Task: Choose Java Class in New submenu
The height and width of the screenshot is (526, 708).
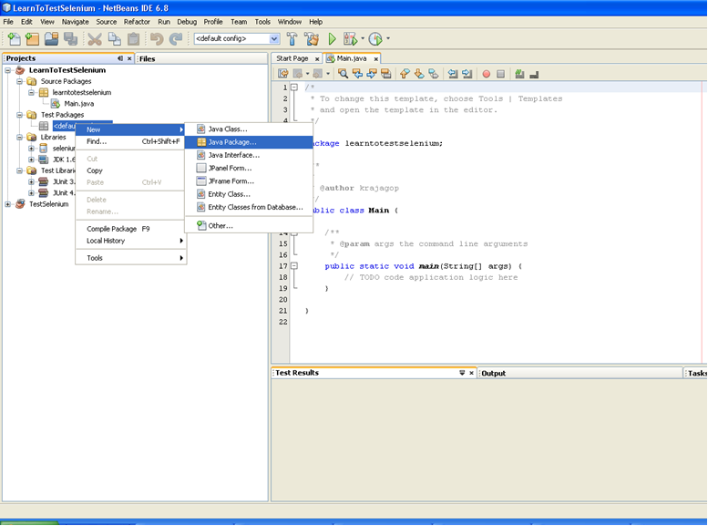Action: click(249, 129)
